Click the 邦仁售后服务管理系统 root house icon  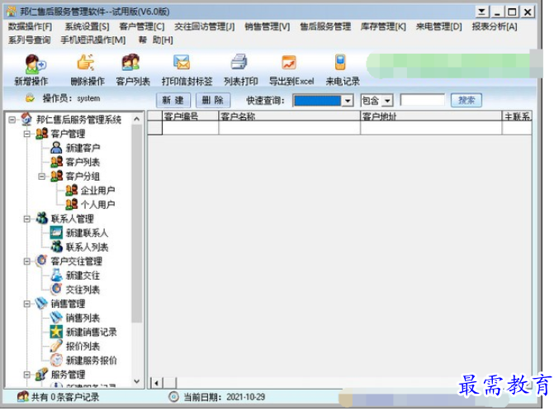[26, 119]
